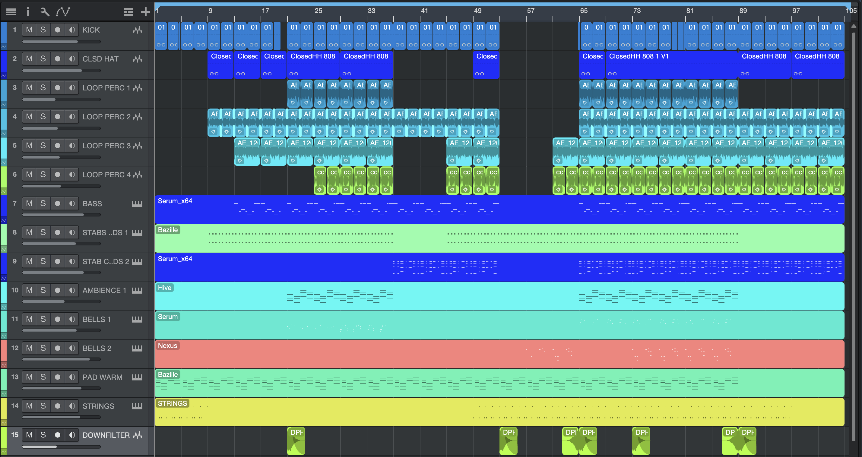Solo the AMBIENCE 1 track
The width and height of the screenshot is (862, 457).
point(43,290)
